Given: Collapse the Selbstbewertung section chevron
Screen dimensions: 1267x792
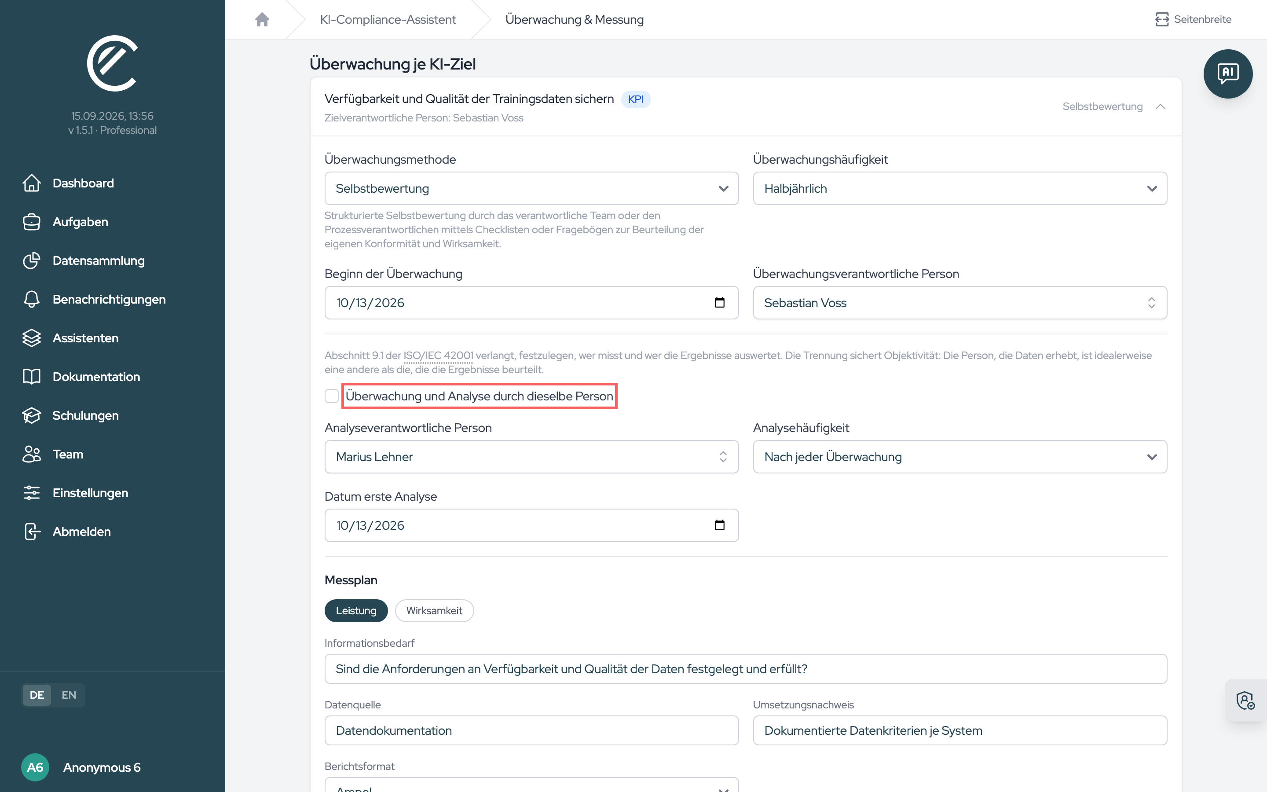Looking at the screenshot, I should click(x=1160, y=106).
